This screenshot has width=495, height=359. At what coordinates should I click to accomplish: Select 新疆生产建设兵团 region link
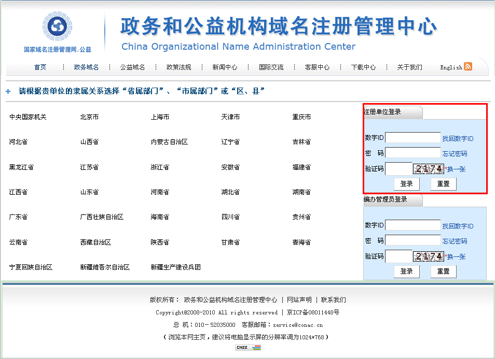click(x=175, y=267)
